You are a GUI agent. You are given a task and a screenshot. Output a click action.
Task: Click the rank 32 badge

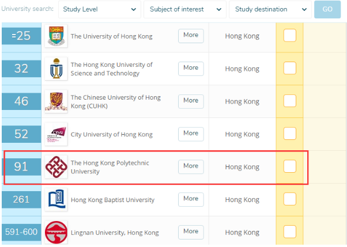[x=21, y=69]
